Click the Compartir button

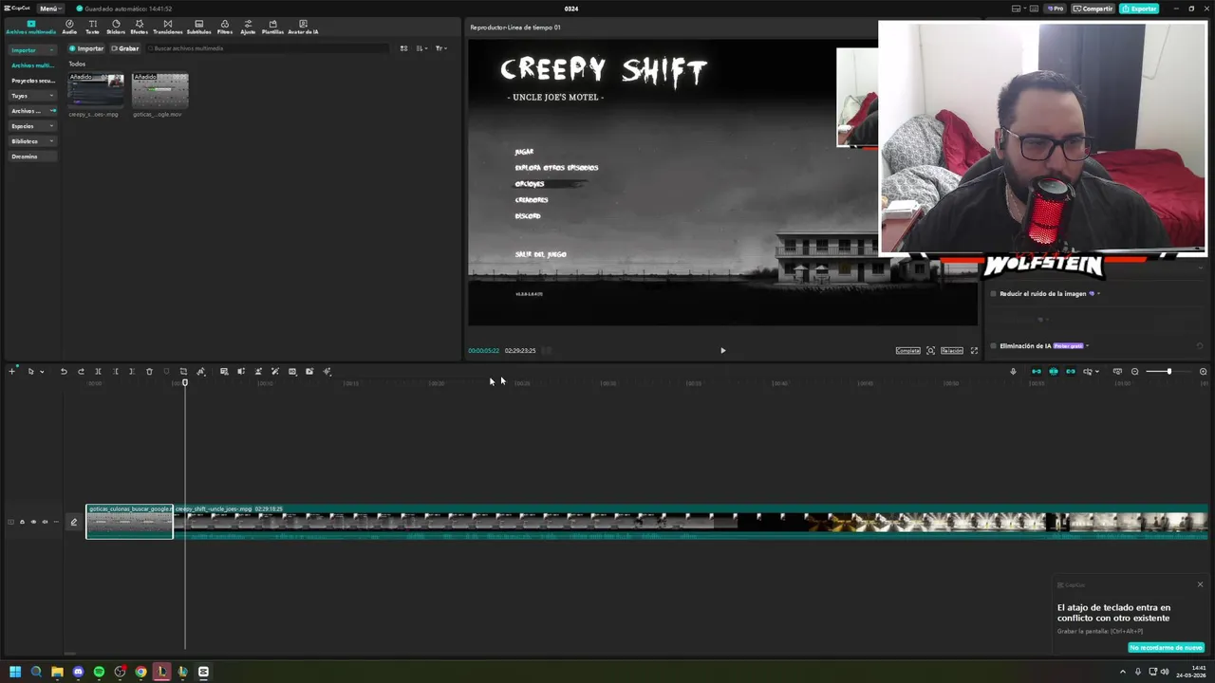(1093, 9)
